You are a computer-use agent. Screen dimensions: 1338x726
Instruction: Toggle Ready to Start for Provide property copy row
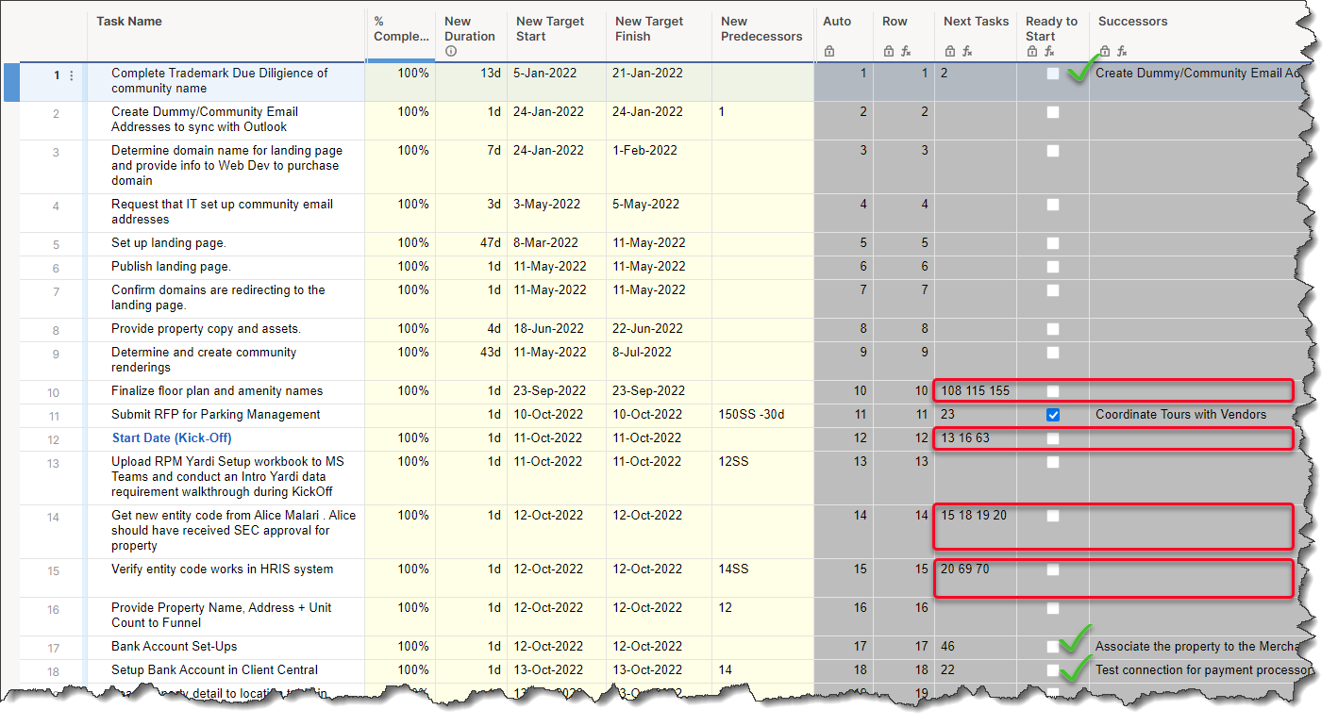[x=1053, y=329]
